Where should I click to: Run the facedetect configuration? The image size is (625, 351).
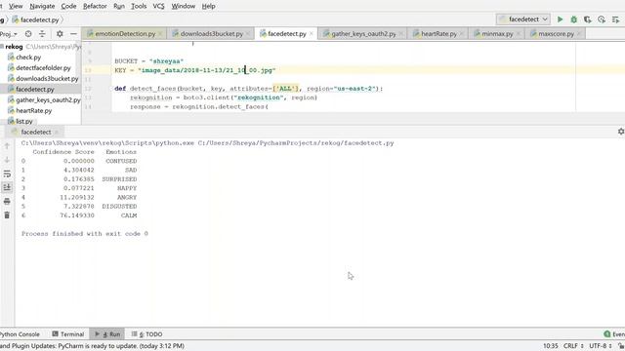pos(560,19)
